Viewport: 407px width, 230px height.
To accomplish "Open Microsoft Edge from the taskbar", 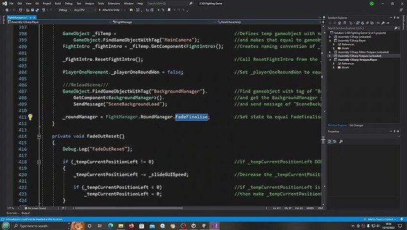I will tap(111, 226).
